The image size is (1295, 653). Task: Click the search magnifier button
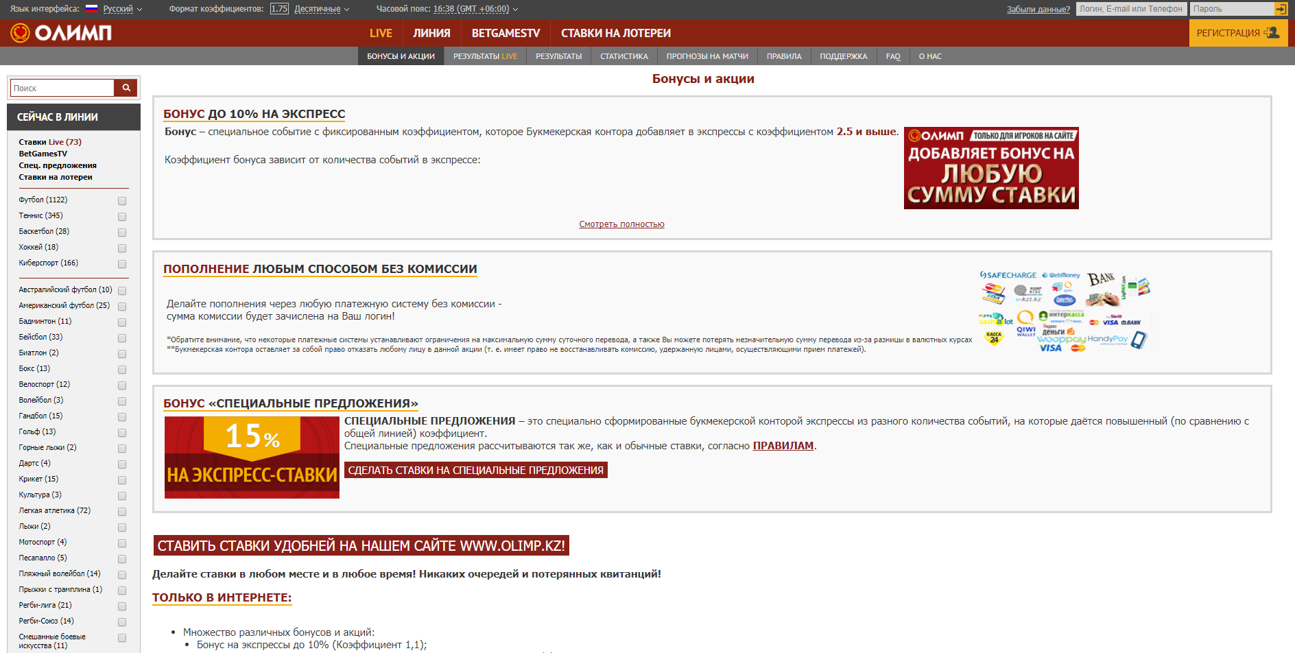point(126,88)
